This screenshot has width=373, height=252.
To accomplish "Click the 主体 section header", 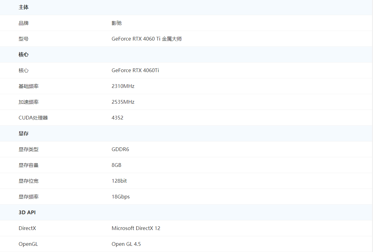I will (24, 7).
